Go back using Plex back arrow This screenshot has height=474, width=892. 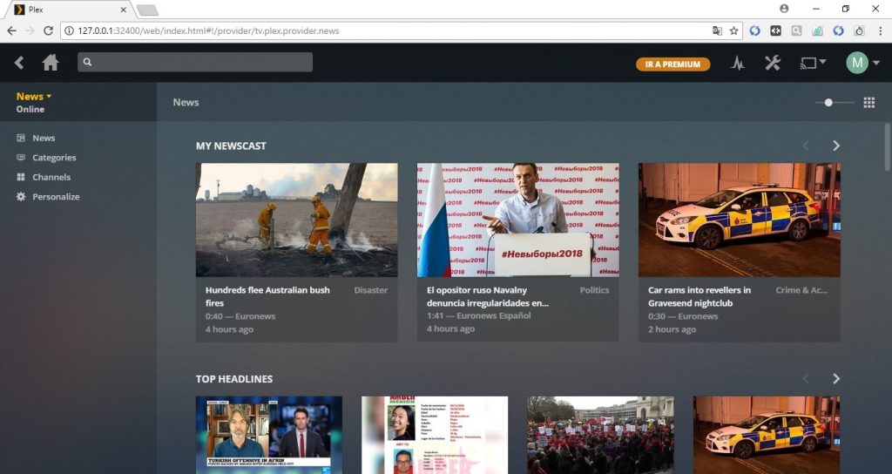(19, 63)
